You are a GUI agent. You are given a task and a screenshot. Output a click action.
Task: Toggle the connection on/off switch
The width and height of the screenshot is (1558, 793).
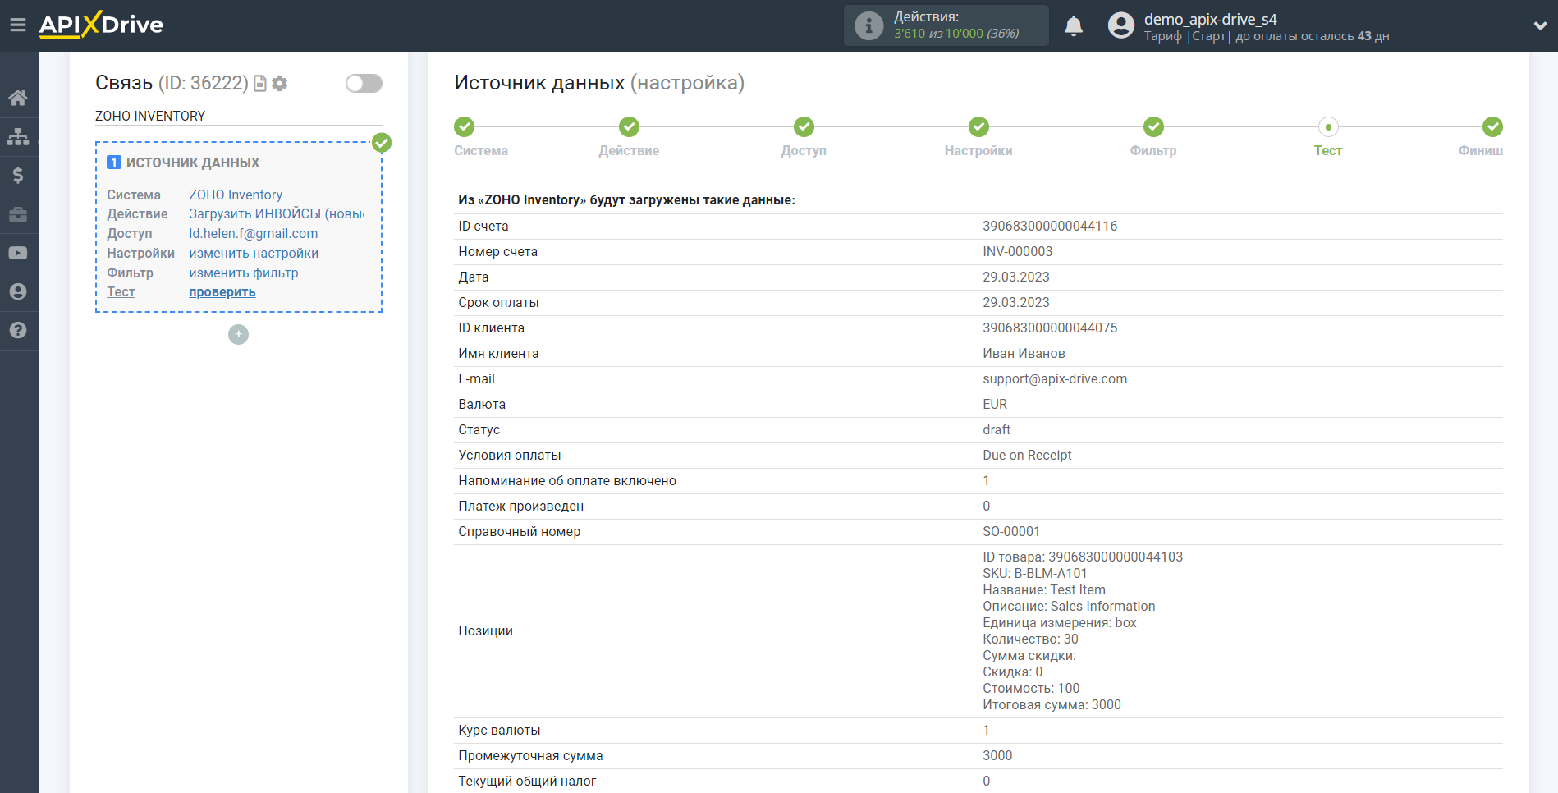pyautogui.click(x=364, y=83)
